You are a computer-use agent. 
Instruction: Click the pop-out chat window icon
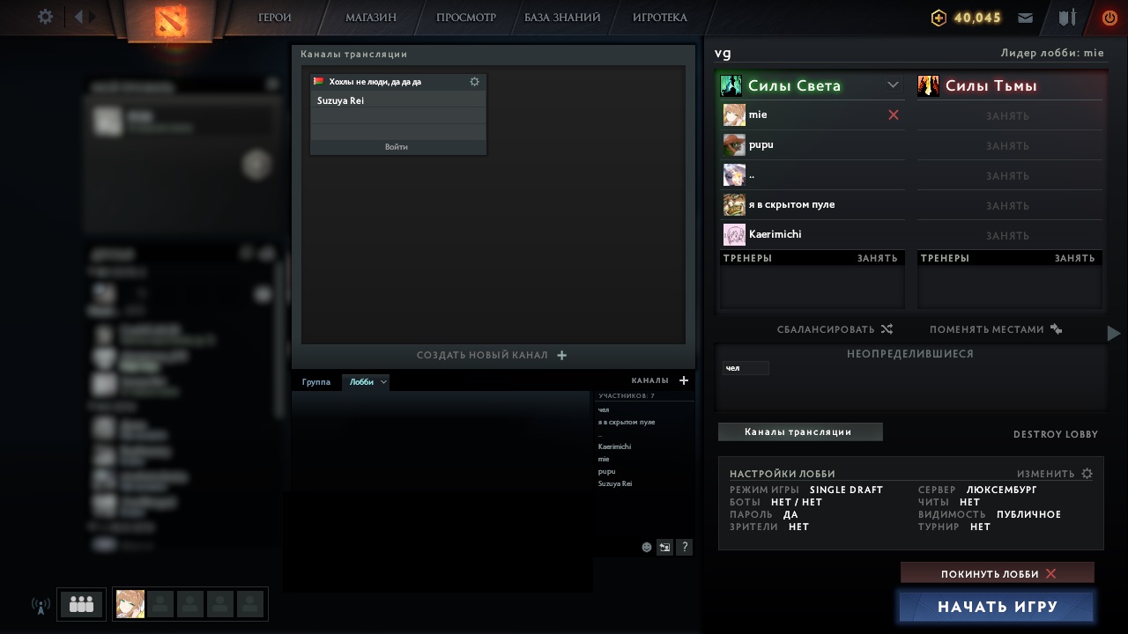click(x=665, y=547)
